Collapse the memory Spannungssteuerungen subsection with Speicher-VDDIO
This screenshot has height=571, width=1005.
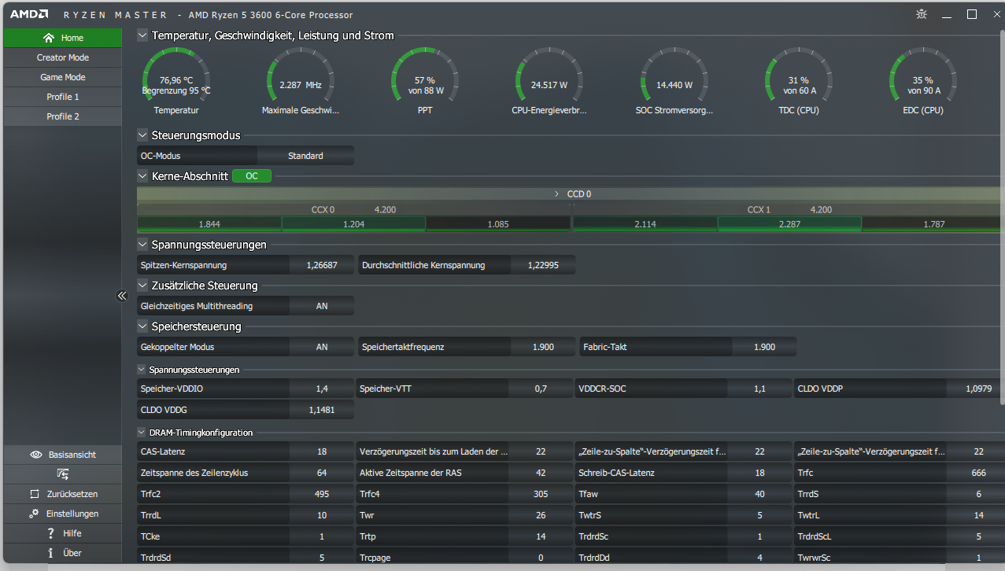pos(142,370)
